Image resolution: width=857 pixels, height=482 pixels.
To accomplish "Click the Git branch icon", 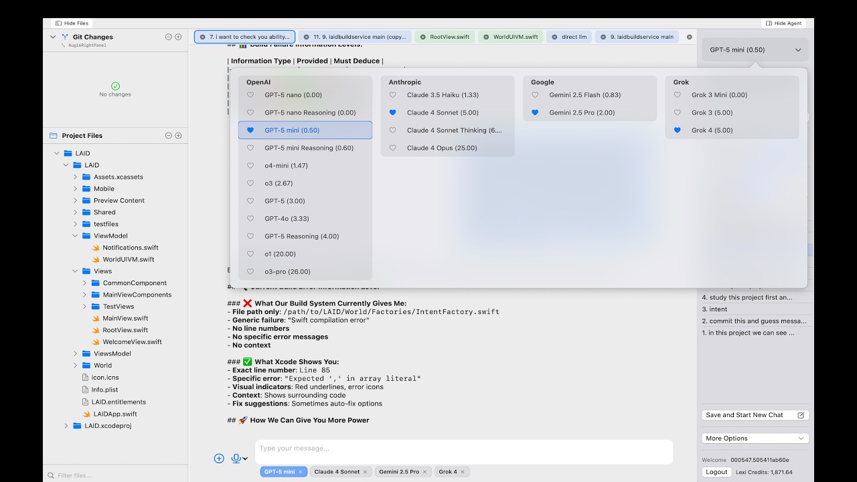I will tap(65, 37).
